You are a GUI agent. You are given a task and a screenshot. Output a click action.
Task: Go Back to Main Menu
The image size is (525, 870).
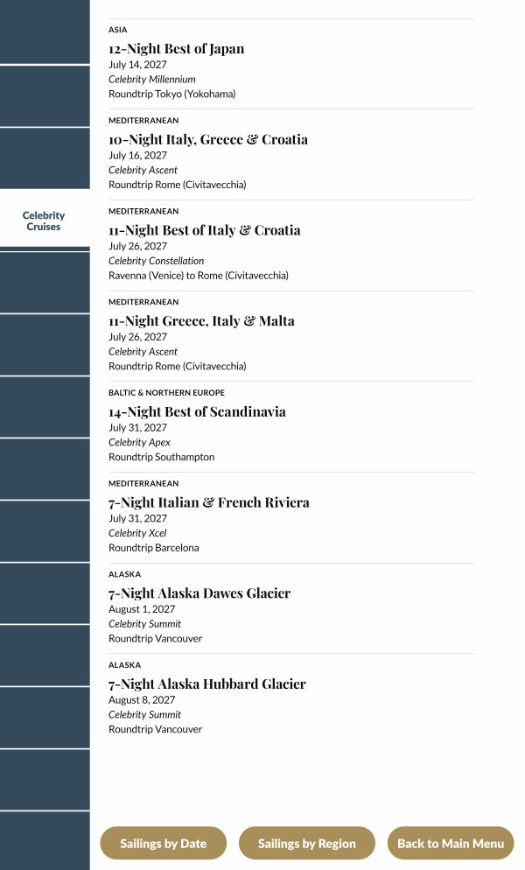pos(451,844)
